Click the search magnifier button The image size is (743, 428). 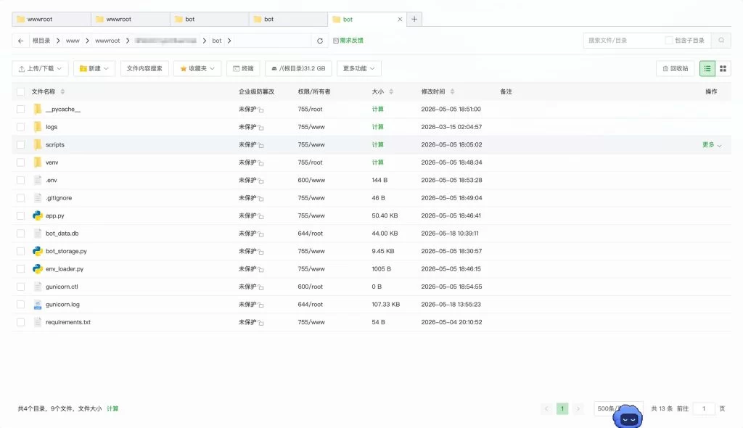[721, 41]
